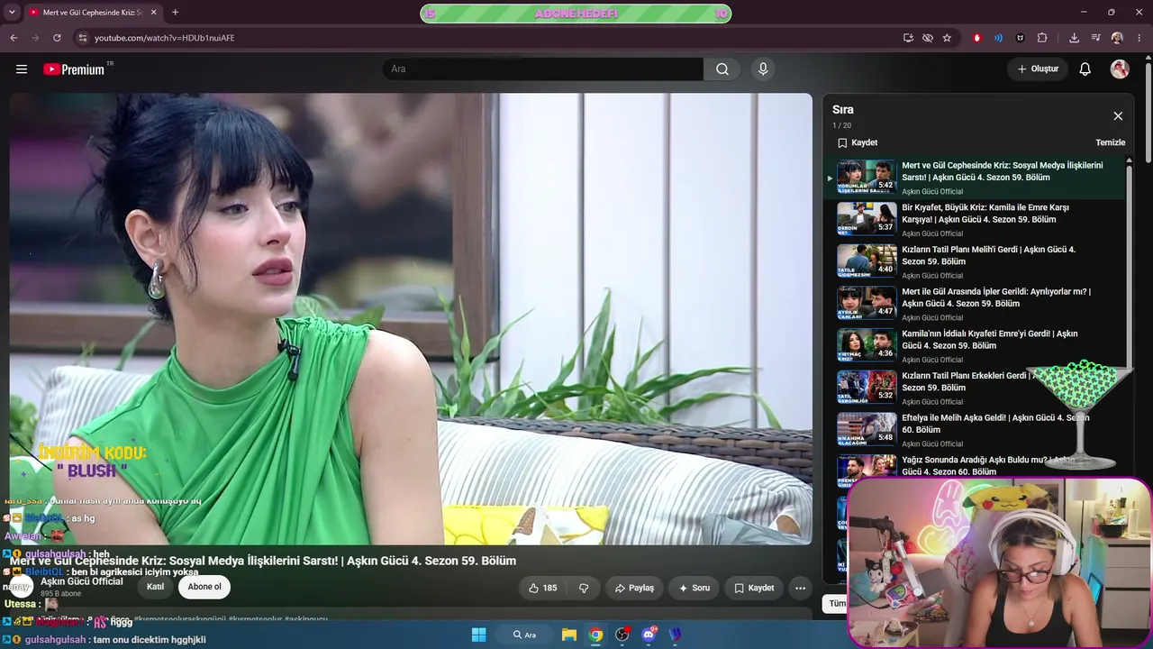The height and width of the screenshot is (649, 1153).
Task: Close the Mert ve Gül YouTube tab
Action: 154,13
